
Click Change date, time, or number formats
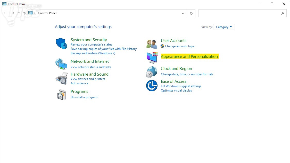tap(187, 74)
